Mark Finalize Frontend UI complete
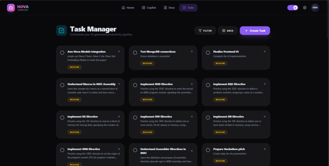The width and height of the screenshot is (329, 166). tap(208, 52)
